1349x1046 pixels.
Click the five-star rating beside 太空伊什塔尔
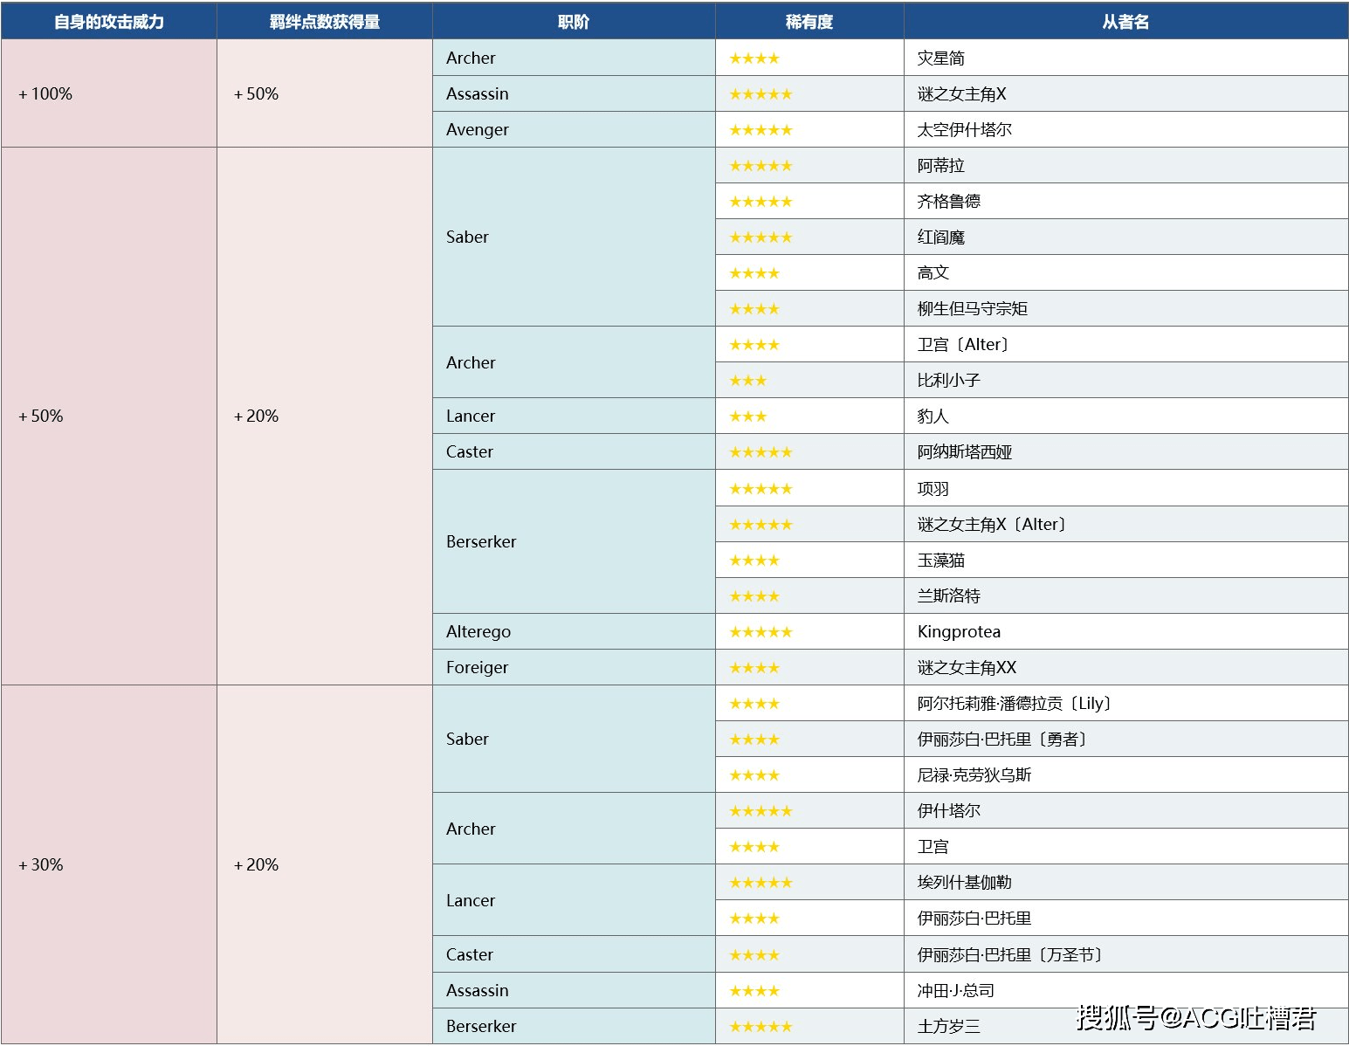coord(760,129)
